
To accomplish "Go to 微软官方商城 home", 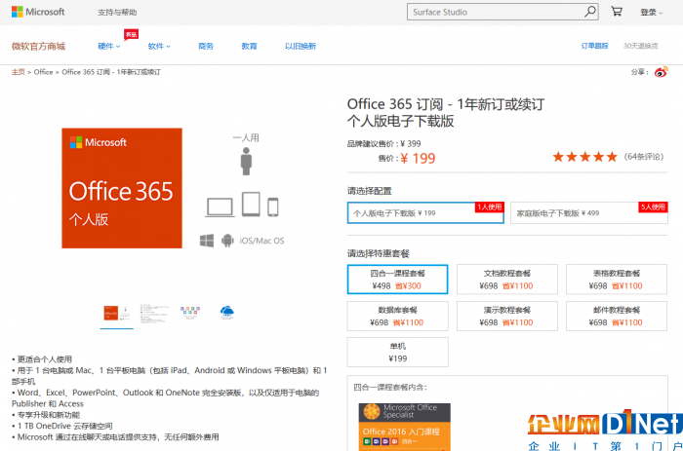I will coord(38,46).
